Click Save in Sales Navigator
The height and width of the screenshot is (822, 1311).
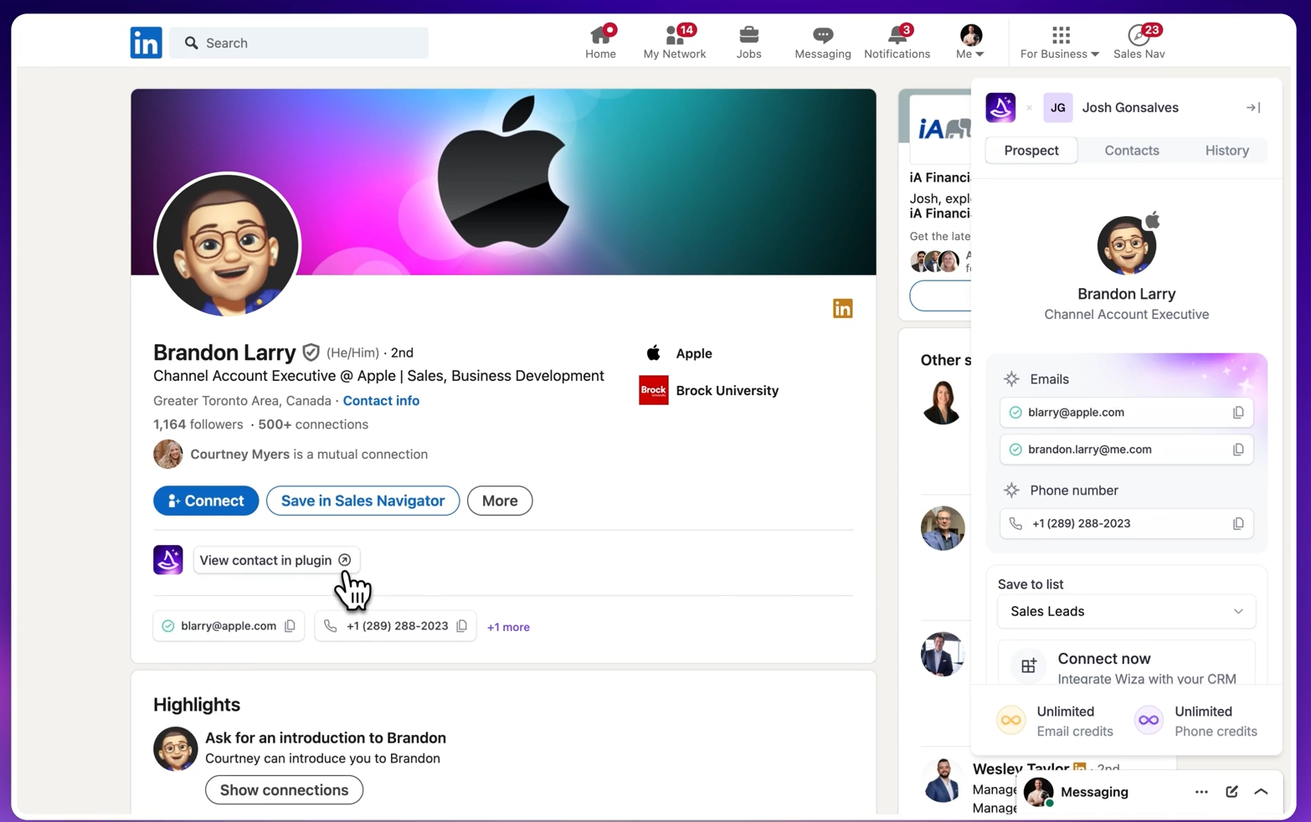tap(362, 501)
